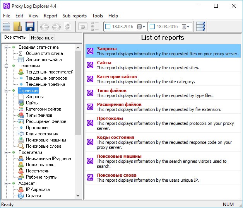Image resolution: width=243 pixels, height=208 pixels.
Task: Click the server list icon at toolbar right
Action: (x=200, y=27)
